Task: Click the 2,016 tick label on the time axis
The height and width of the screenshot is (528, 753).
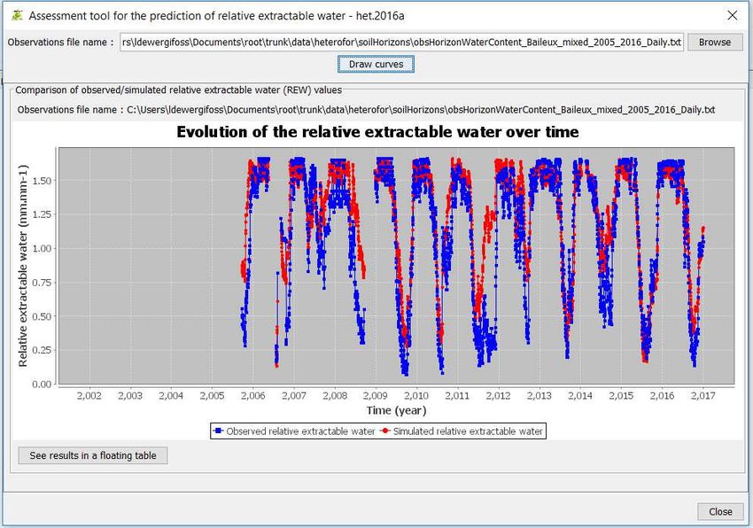Action: (x=663, y=395)
